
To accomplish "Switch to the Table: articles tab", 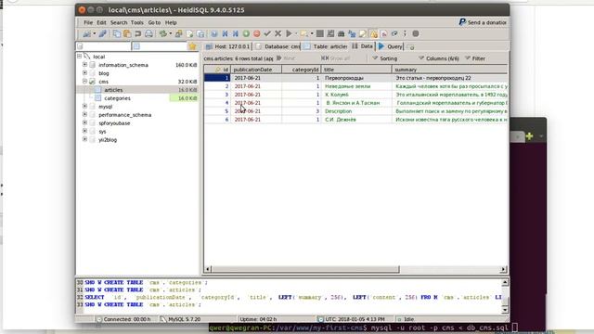I will 326,46.
